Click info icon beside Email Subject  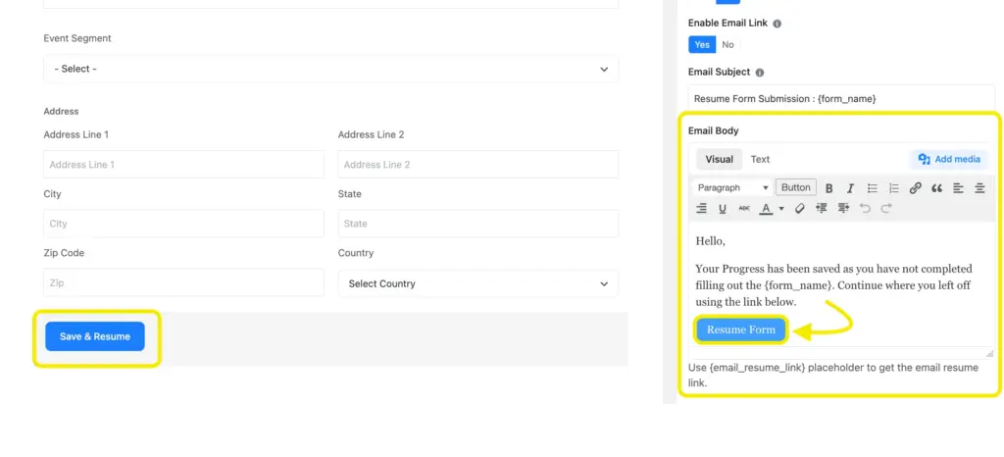760,73
